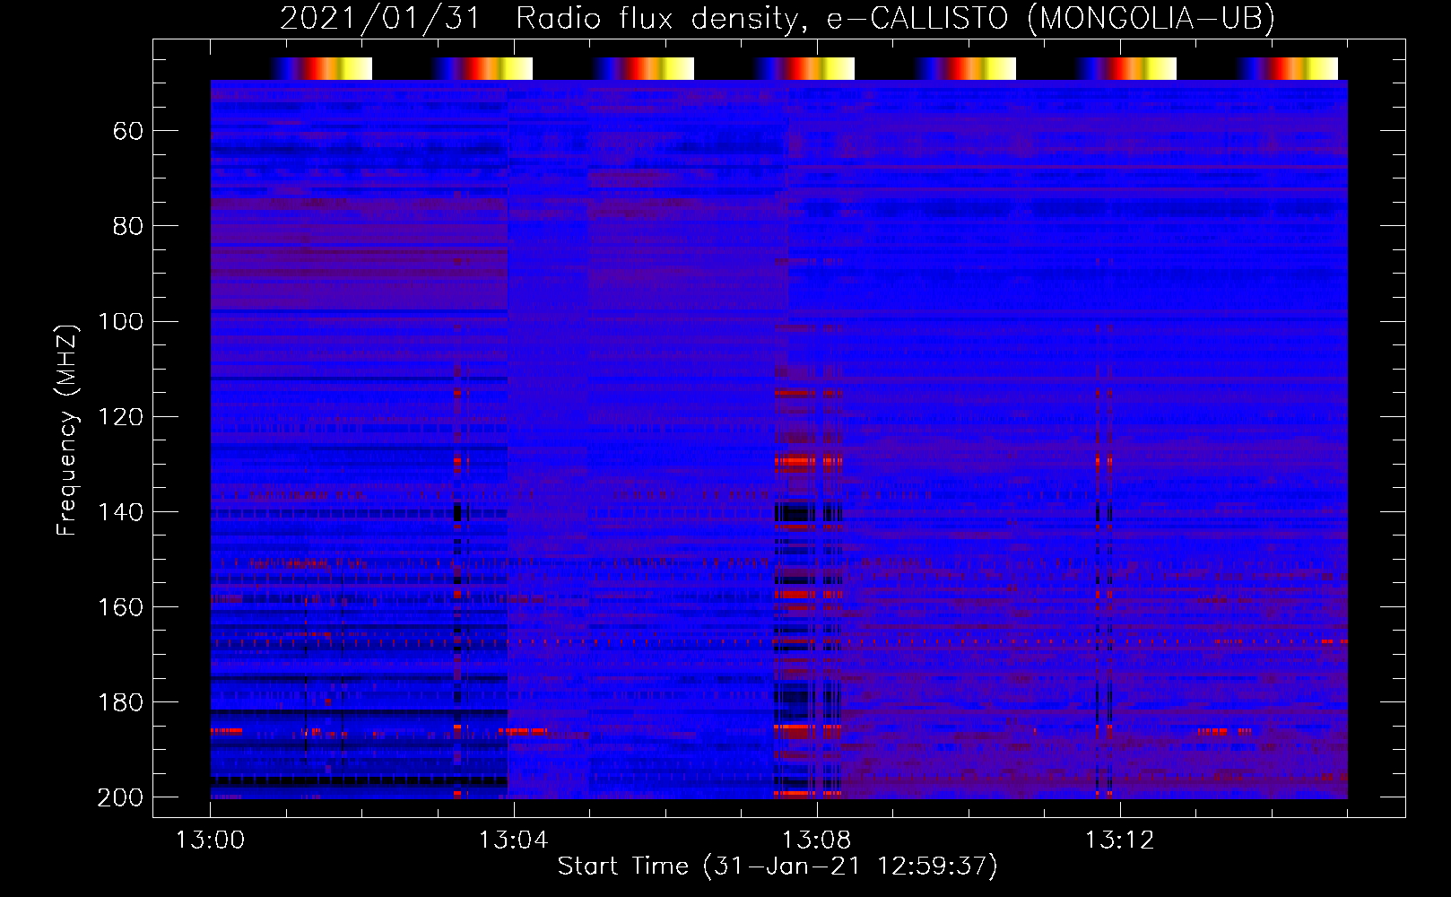Click the 120 frequency axis label
Image resolution: width=1451 pixels, height=897 pixels.
[x=120, y=416]
